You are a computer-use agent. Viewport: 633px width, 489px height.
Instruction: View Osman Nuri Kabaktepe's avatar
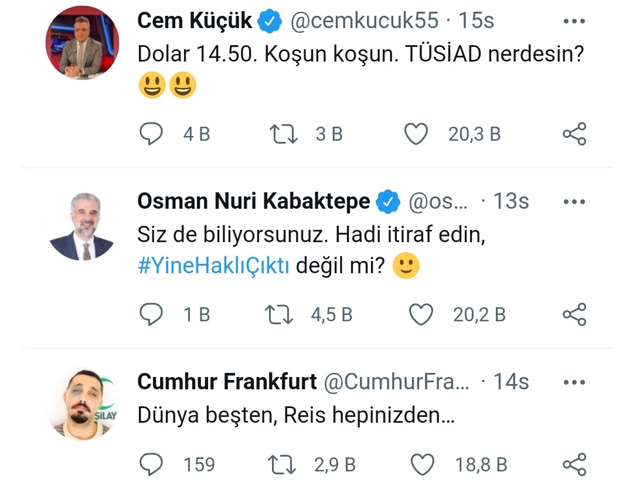[82, 224]
